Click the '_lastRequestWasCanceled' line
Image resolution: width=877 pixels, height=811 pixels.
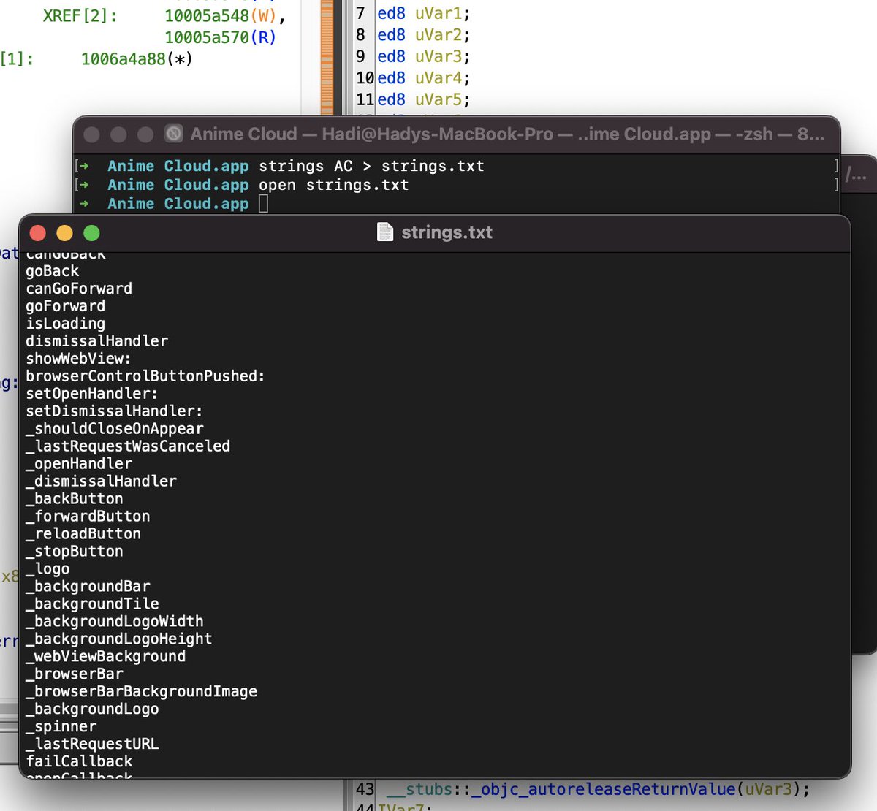(128, 446)
